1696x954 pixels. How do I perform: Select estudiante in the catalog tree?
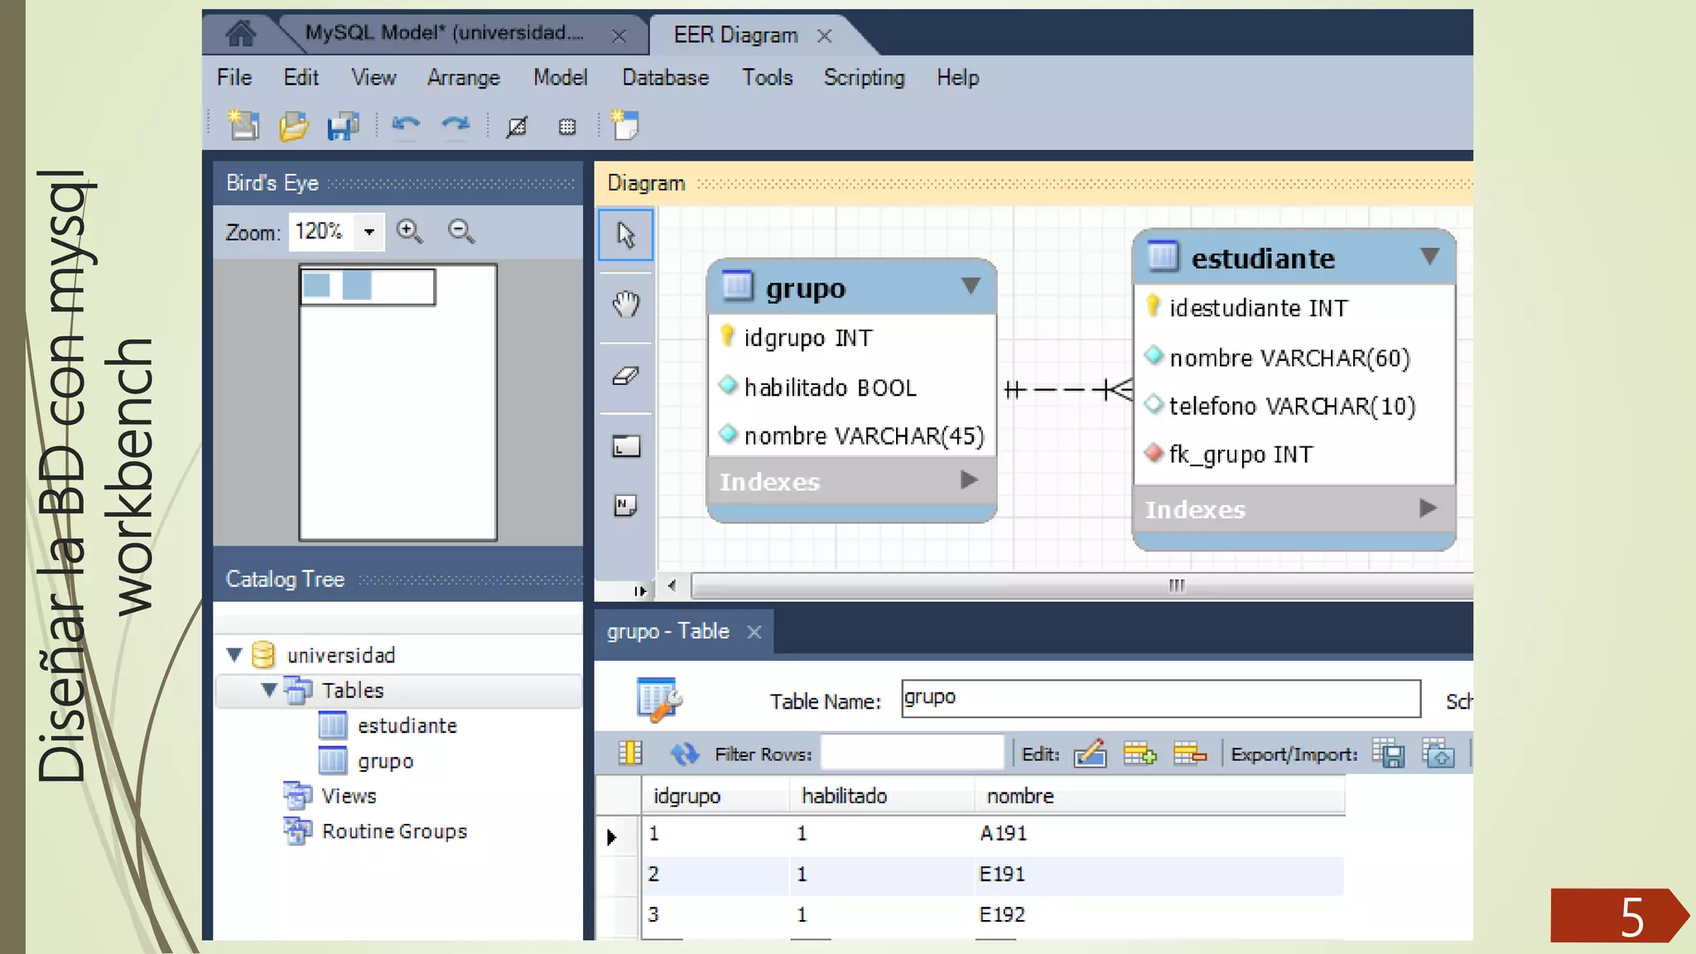[x=407, y=725]
